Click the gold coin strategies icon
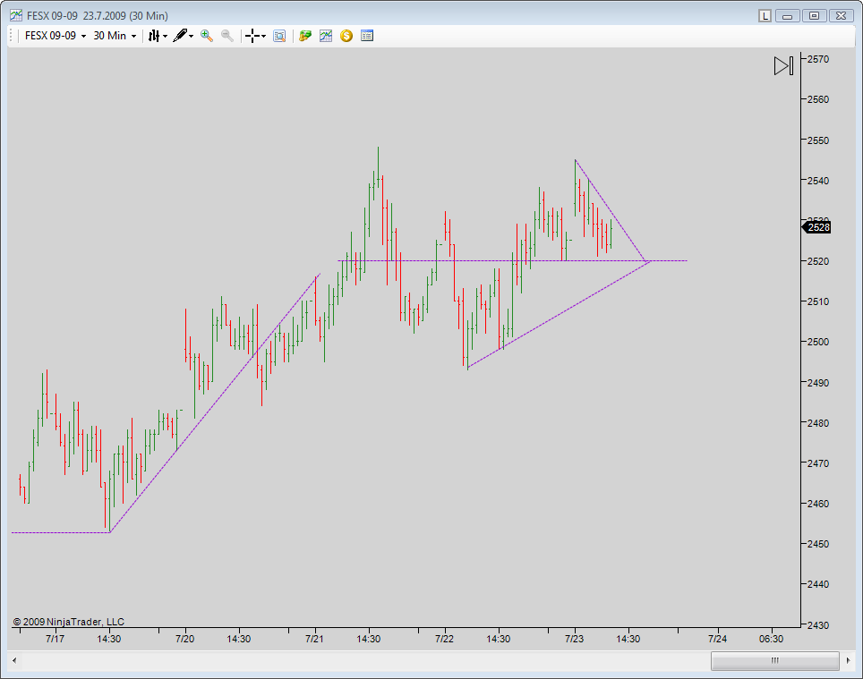Image resolution: width=863 pixels, height=679 pixels. (x=346, y=36)
